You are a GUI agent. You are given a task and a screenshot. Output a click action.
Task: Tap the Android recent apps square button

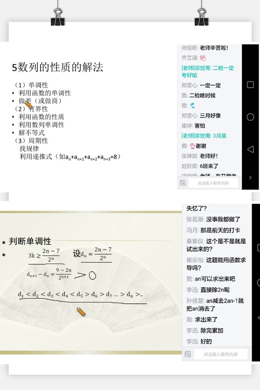[250, 85]
